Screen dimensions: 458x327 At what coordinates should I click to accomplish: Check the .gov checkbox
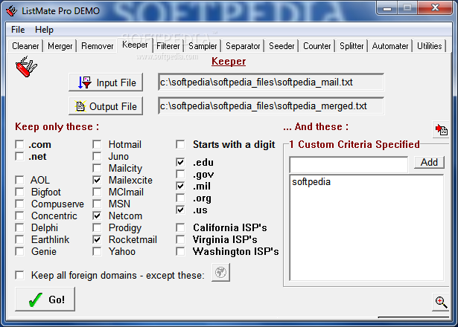[180, 175]
